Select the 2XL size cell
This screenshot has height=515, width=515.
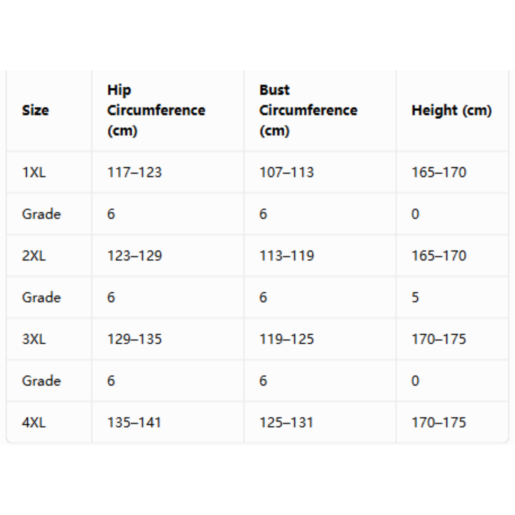point(34,256)
